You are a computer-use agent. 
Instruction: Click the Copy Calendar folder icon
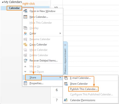[x=25, y=45]
